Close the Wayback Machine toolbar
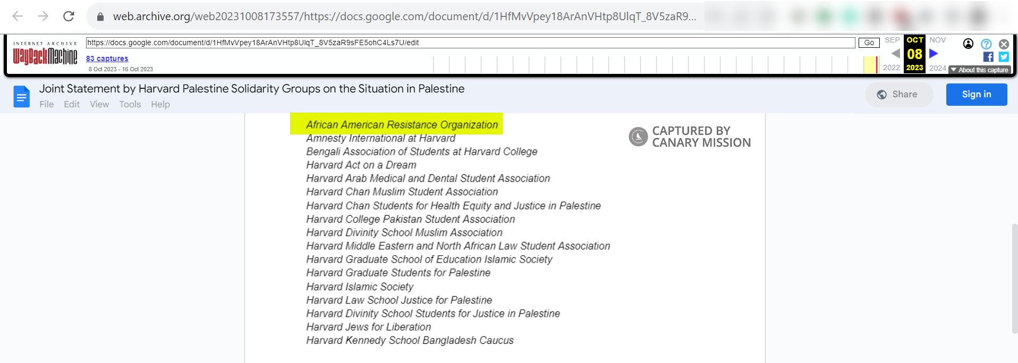The width and height of the screenshot is (1018, 363). click(x=1004, y=44)
